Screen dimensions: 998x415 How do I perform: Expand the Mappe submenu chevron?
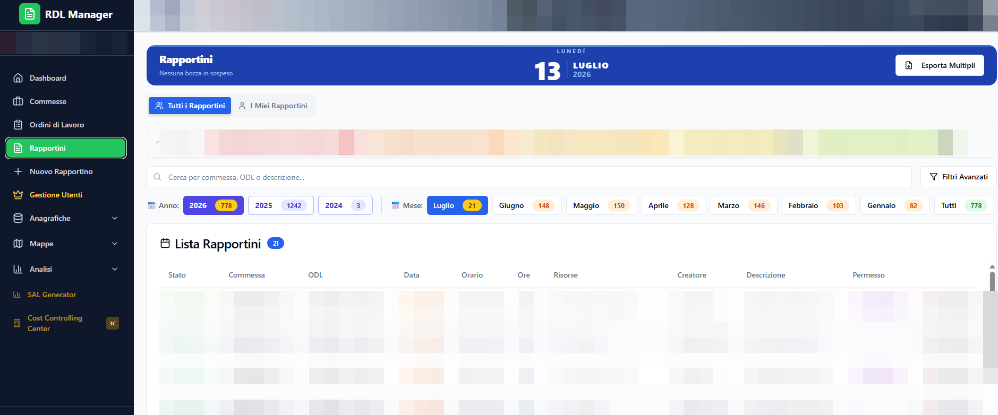(x=115, y=244)
